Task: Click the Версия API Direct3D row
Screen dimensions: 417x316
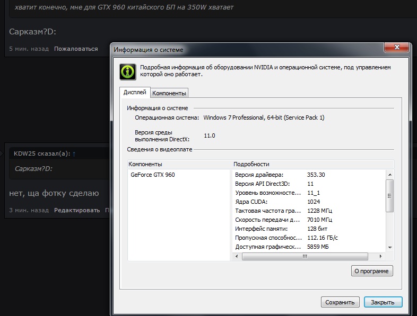Action: pos(309,184)
